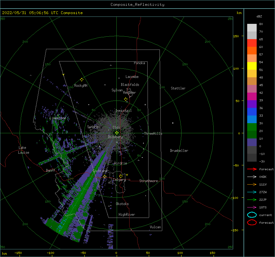The image size is (275, 257).
Task: Click the Banff label
Action: (x=50, y=170)
